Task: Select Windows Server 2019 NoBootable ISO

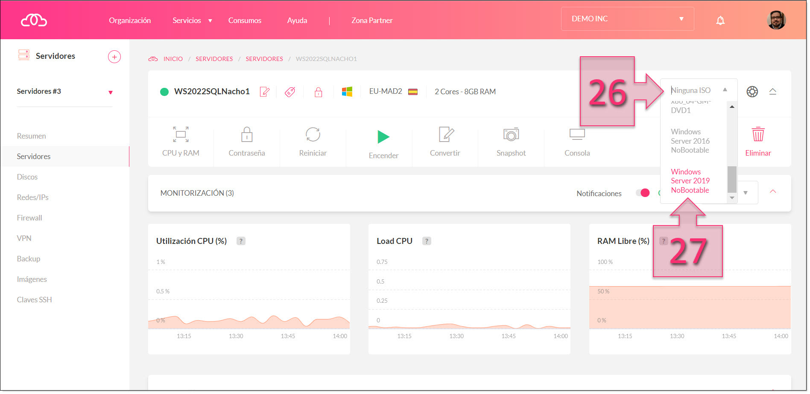Action: [x=690, y=181]
